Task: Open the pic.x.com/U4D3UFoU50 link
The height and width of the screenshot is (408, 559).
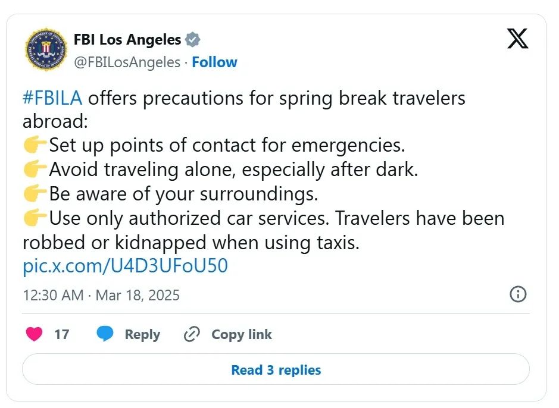Action: pos(125,266)
